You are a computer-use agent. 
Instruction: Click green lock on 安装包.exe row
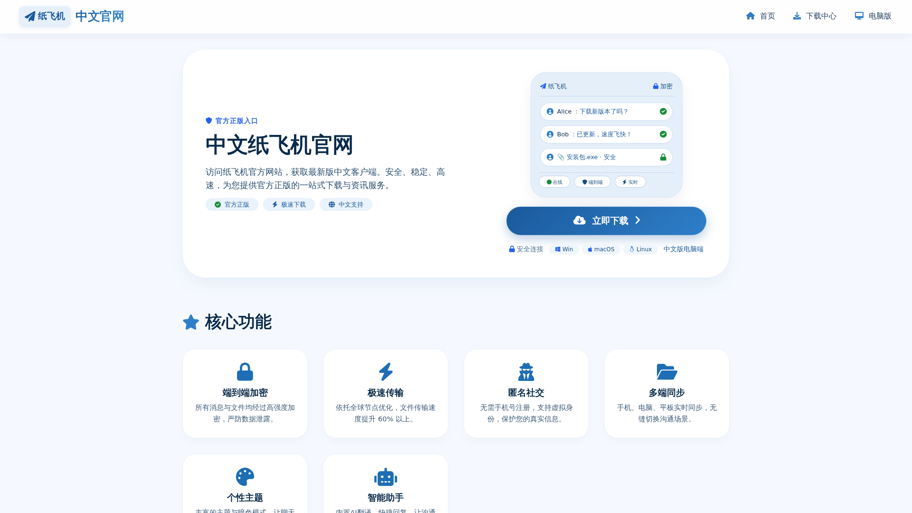[x=663, y=157]
